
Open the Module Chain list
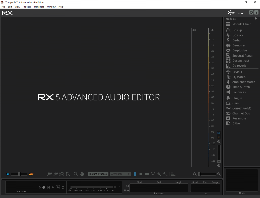click(x=241, y=24)
